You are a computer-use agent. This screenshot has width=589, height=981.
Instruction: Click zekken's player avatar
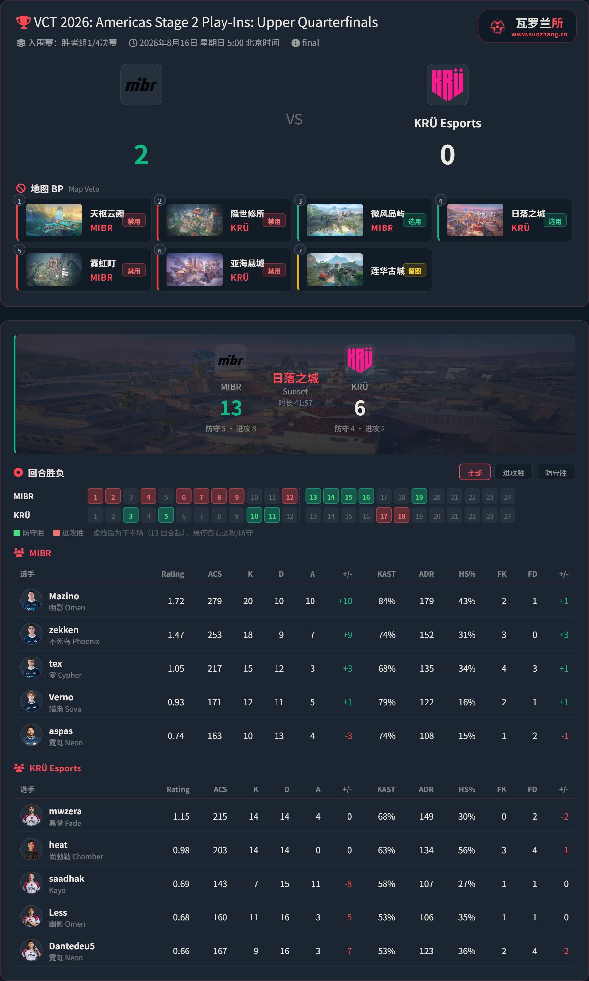point(31,634)
